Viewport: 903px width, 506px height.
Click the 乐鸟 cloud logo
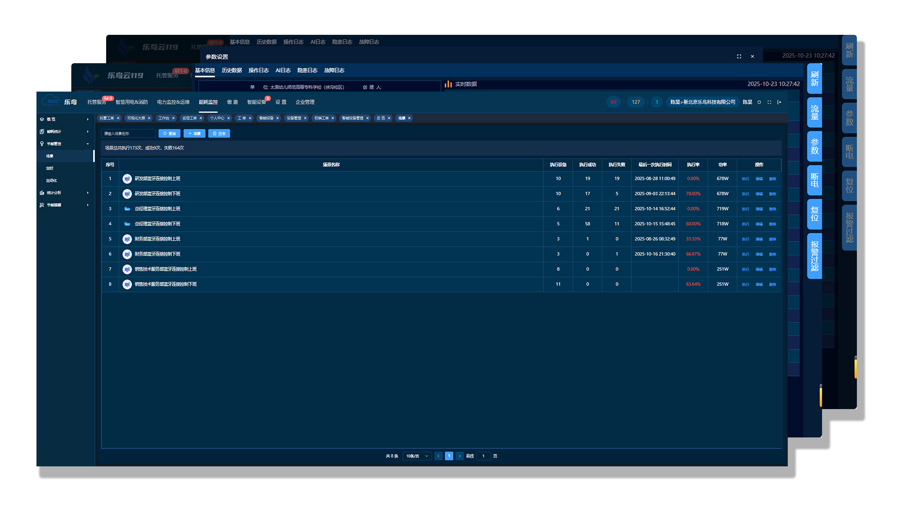pyautogui.click(x=52, y=101)
